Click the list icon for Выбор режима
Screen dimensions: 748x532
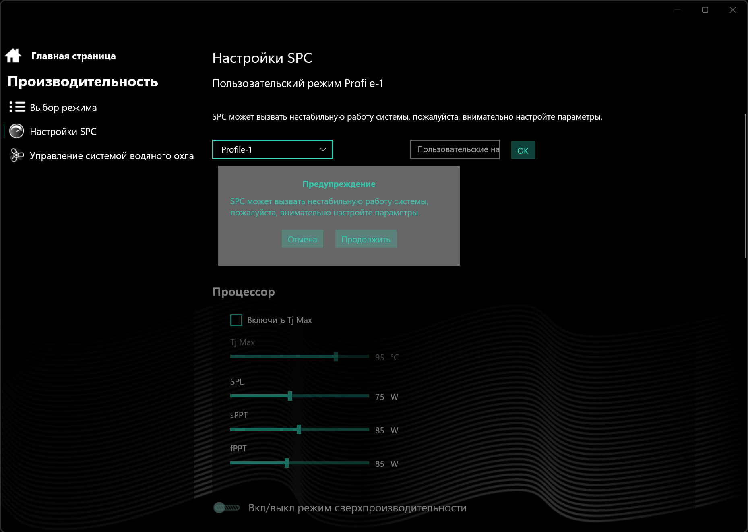pyautogui.click(x=17, y=107)
